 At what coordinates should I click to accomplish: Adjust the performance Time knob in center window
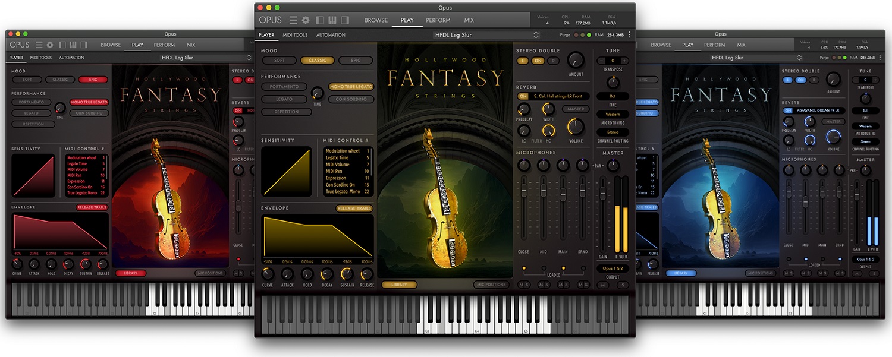click(318, 93)
